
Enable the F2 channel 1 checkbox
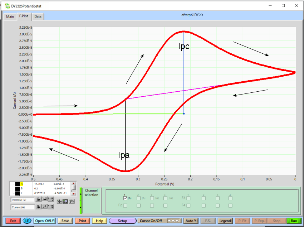click(125, 206)
